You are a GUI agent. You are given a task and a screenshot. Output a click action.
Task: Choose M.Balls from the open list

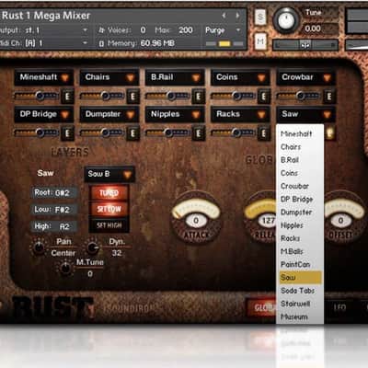pyautogui.click(x=300, y=251)
